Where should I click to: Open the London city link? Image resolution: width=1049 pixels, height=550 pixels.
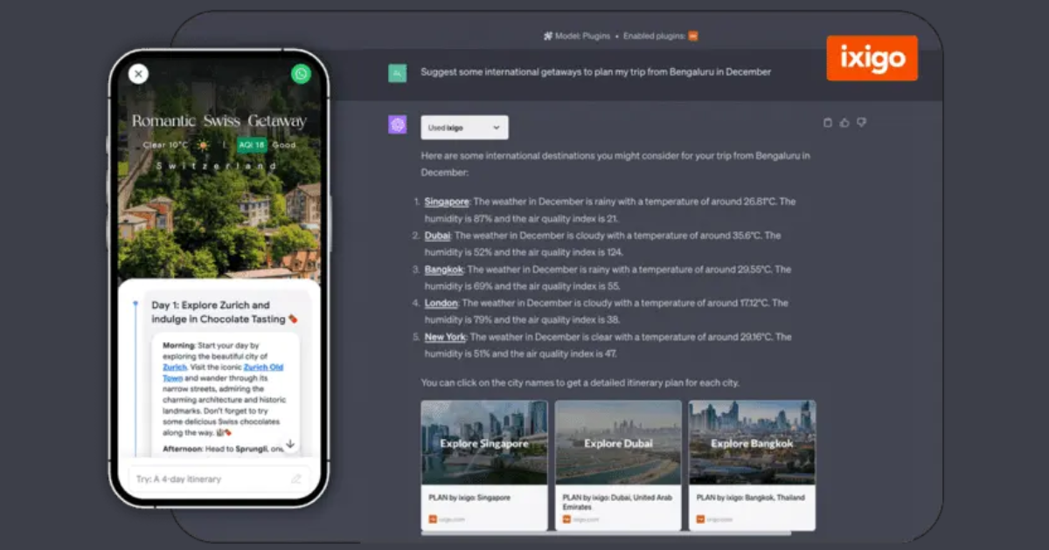tap(441, 303)
